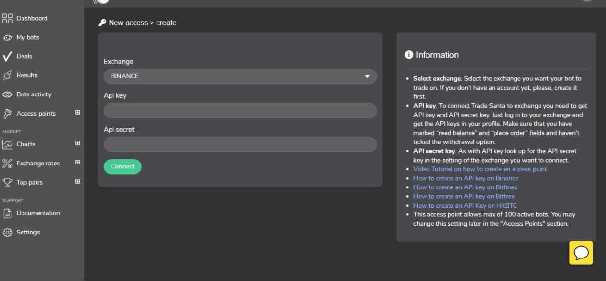Viewport: 606px width, 281px height.
Task: Click the Top pairs trophy icon
Action: click(7, 183)
